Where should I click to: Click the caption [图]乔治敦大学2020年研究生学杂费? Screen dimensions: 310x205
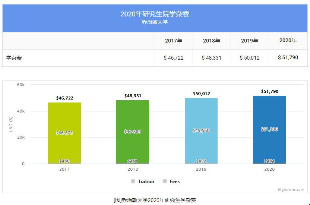pos(155,200)
